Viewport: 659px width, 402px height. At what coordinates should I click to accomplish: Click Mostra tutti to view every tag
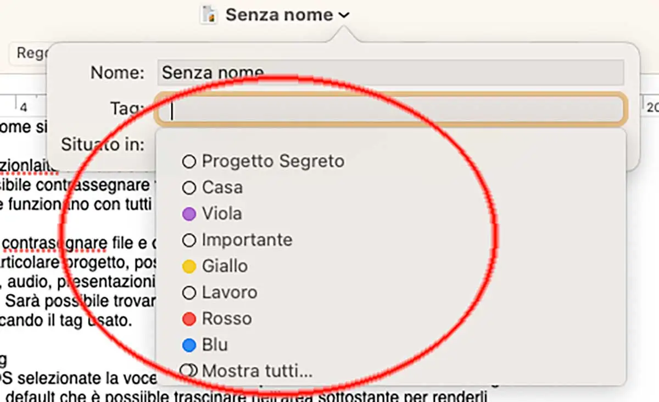click(255, 371)
